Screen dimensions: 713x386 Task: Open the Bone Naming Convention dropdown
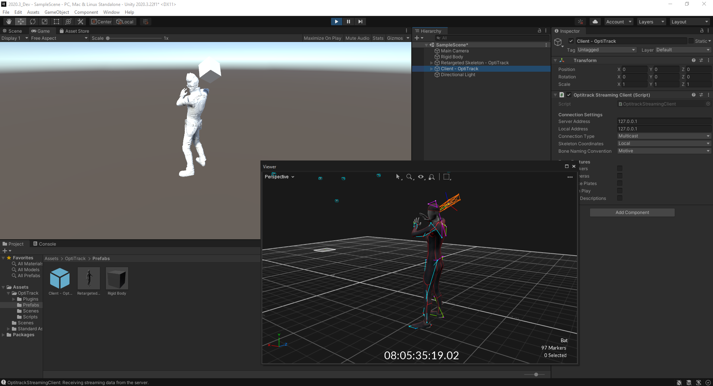click(664, 151)
